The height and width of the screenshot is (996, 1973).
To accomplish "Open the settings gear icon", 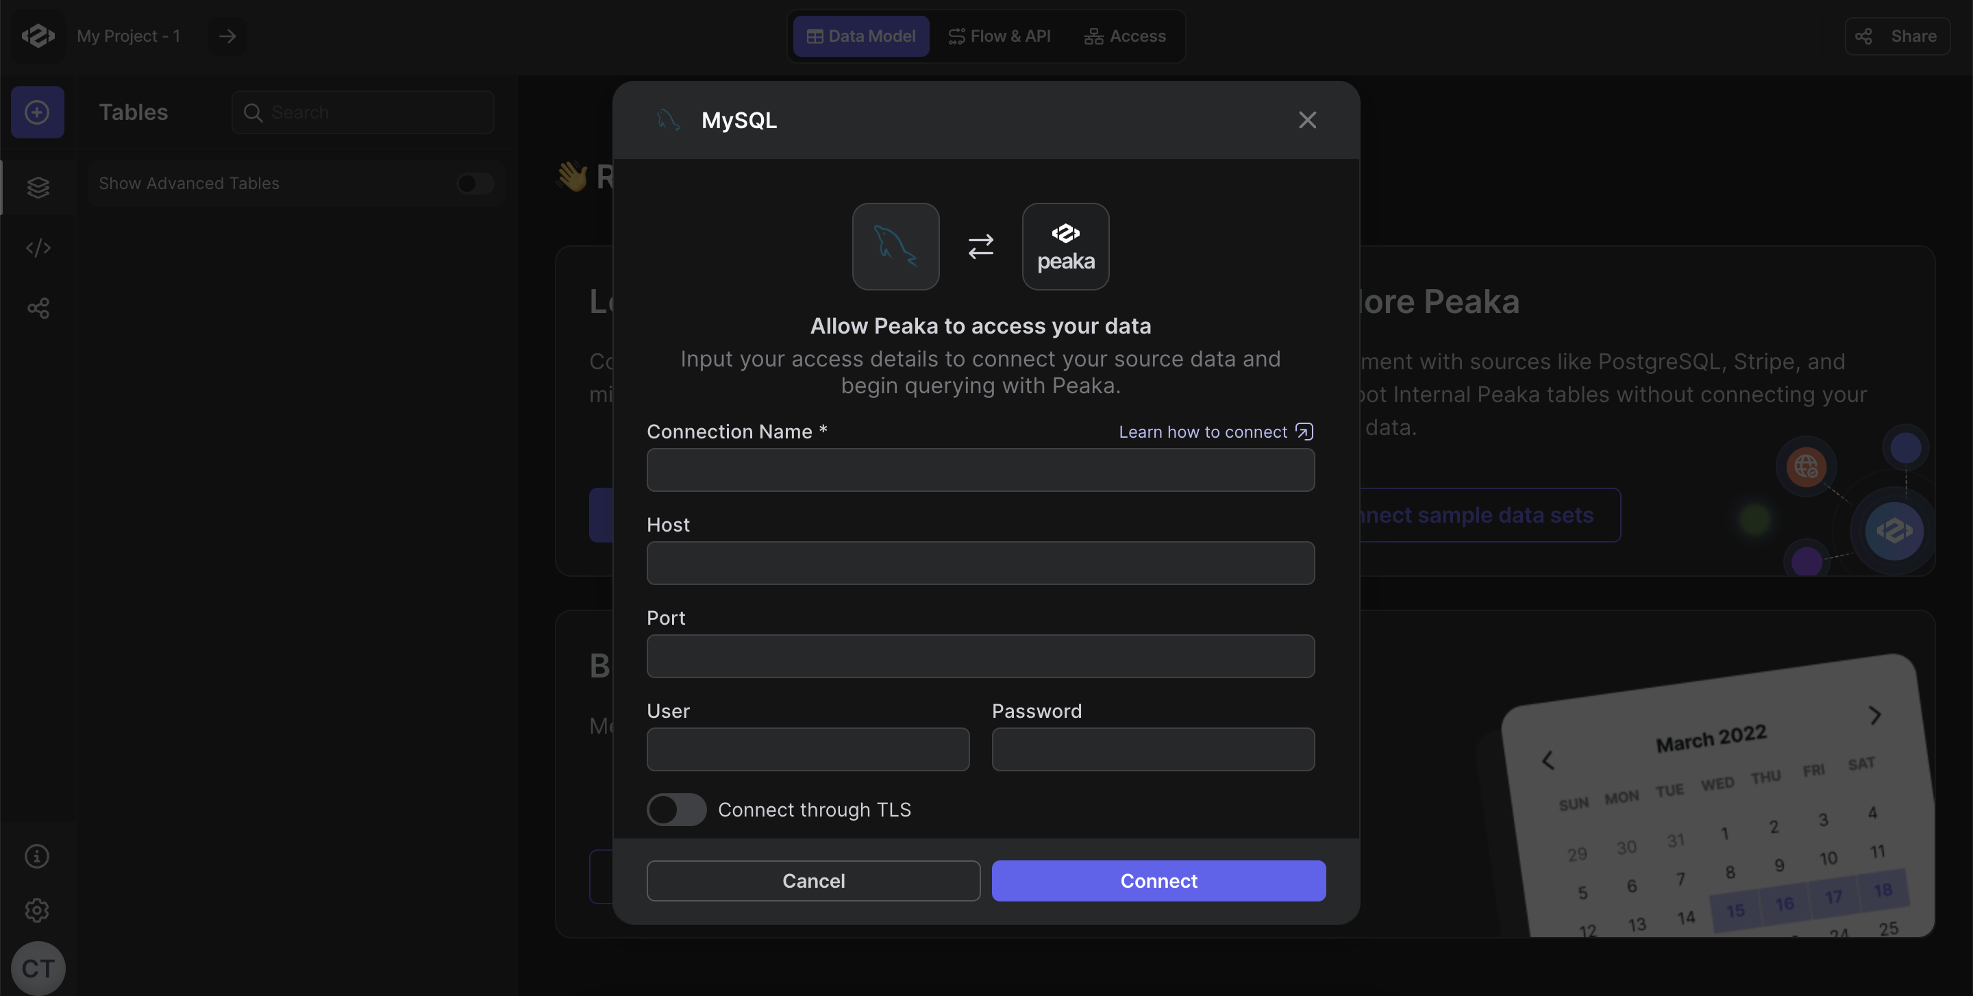I will click(37, 910).
